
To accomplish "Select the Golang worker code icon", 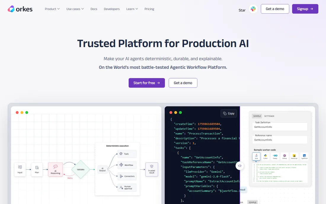I will pos(275,156).
